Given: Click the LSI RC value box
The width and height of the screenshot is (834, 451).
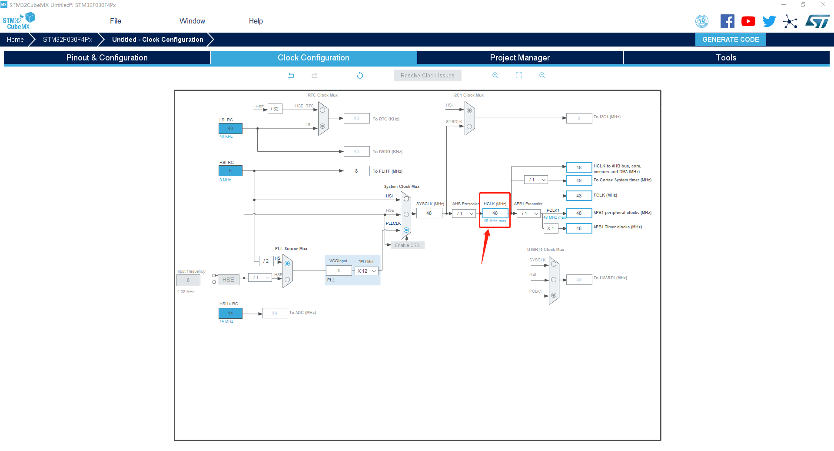Looking at the screenshot, I should [230, 128].
